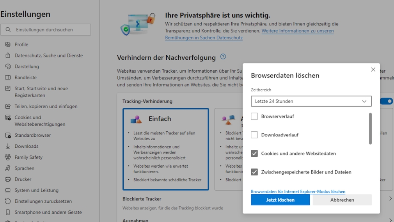Image resolution: width=394 pixels, height=222 pixels.
Task: Click the dialog's vertical scrollbar
Action: click(370, 129)
